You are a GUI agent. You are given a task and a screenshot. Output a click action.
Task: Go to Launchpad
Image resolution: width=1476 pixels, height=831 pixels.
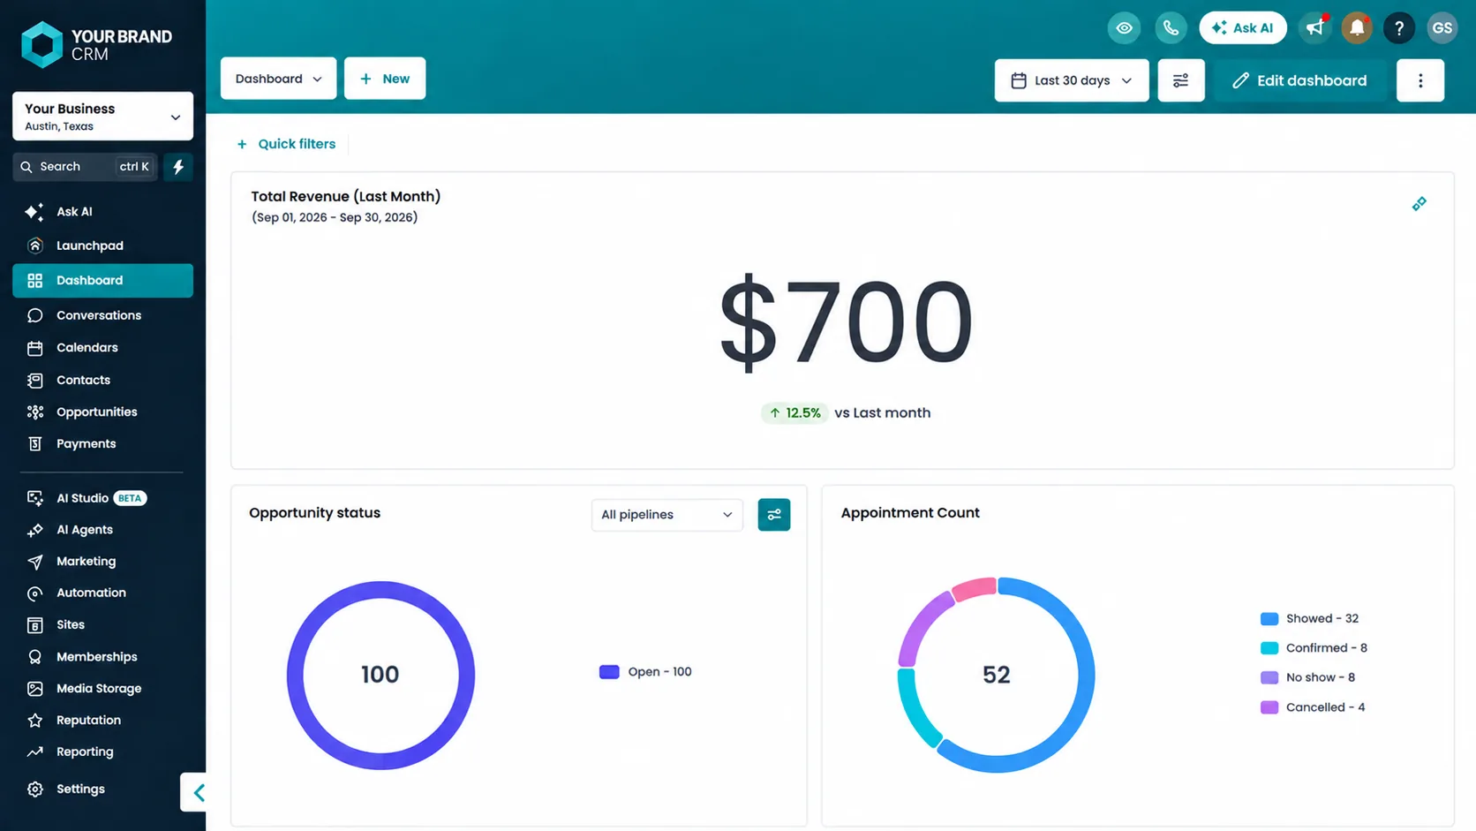click(x=102, y=246)
